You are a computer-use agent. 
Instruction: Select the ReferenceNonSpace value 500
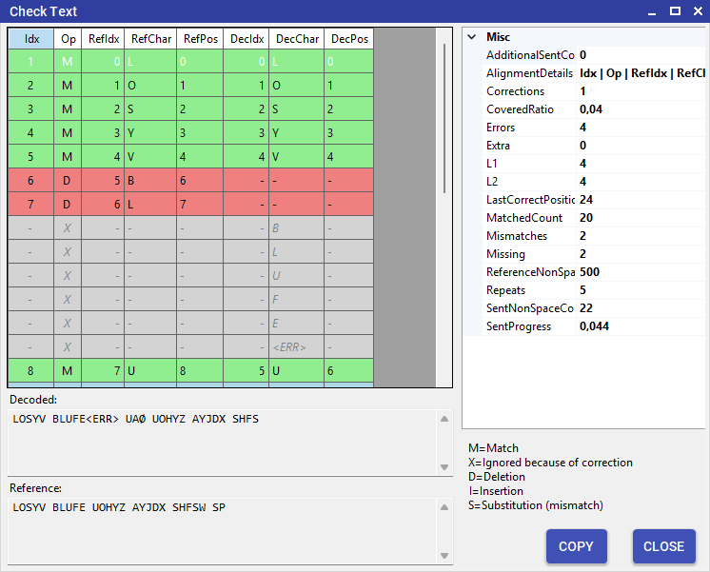[589, 272]
